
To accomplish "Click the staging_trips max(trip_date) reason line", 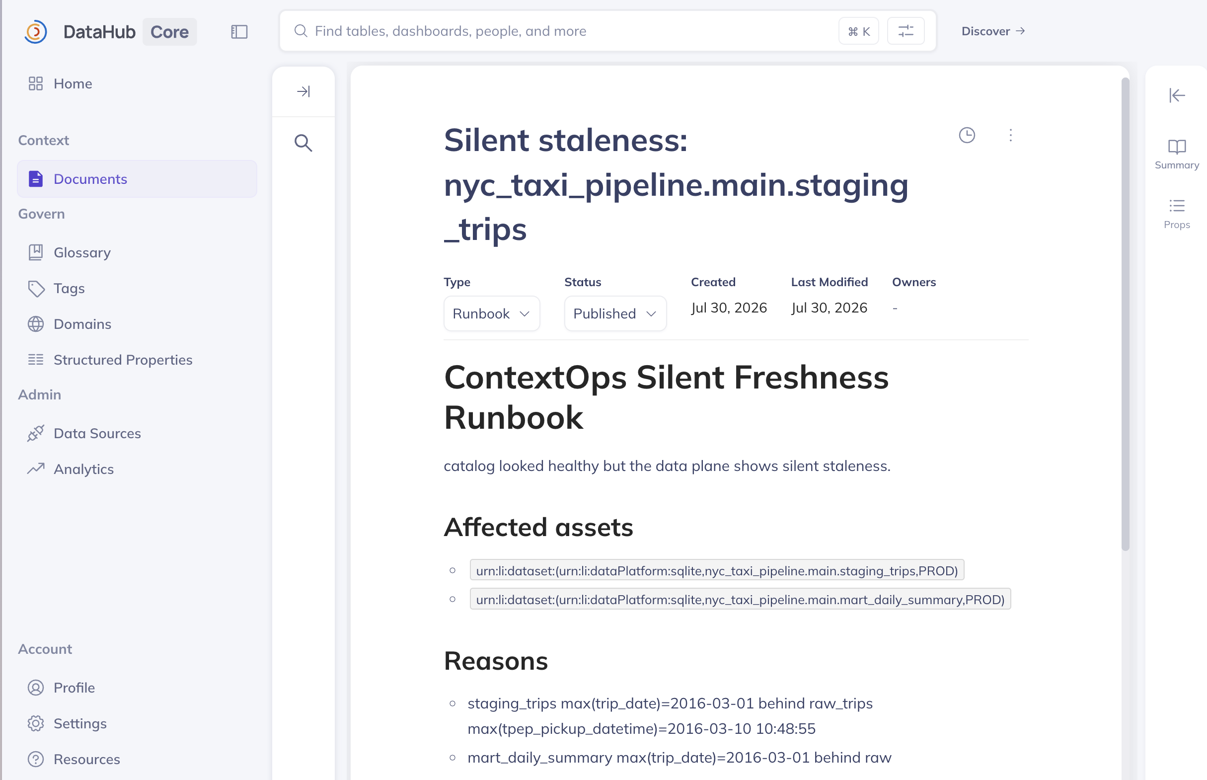I will [670, 716].
